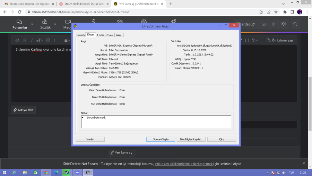Image resolution: width=312 pixels, height=176 pixels.
Task: Open the font size dropdown in editor
Action: [40, 41]
